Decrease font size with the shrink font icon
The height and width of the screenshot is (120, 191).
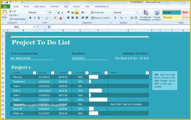63,13
